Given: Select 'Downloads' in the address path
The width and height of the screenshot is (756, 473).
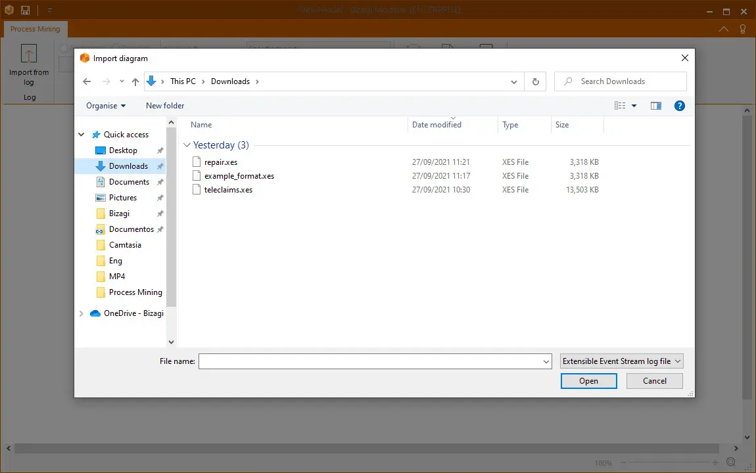Looking at the screenshot, I should coord(230,81).
